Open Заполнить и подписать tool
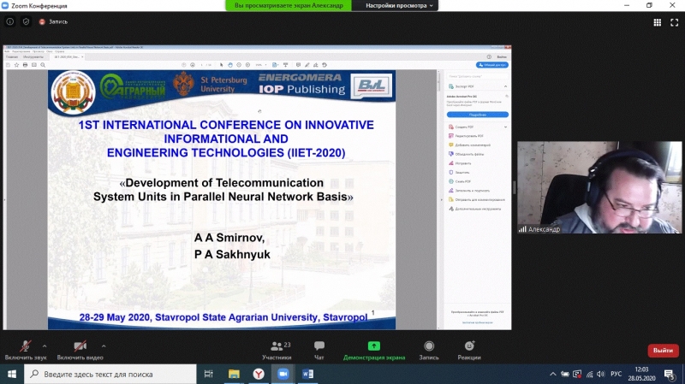The width and height of the screenshot is (685, 384). (468, 191)
